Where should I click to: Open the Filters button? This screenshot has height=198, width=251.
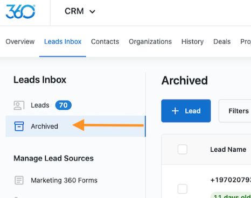click(x=235, y=111)
